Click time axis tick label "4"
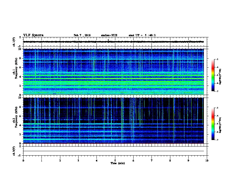This screenshot has height=180, width=233. pyautogui.click(x=97, y=161)
